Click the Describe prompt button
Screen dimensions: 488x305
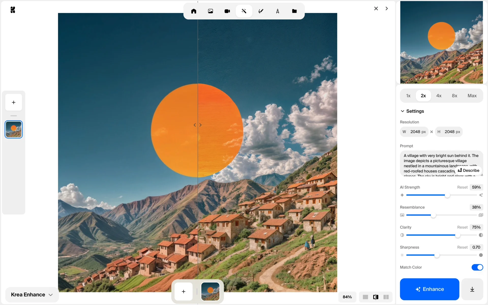(x=468, y=171)
